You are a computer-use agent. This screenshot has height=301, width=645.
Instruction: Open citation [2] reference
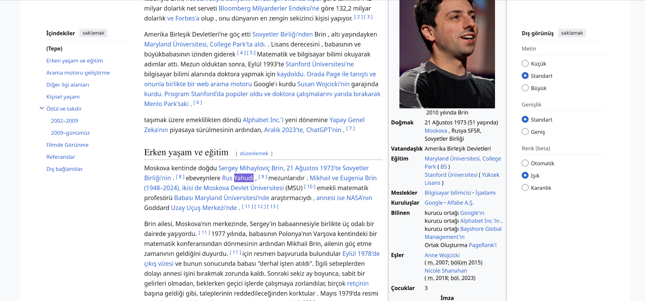(x=358, y=17)
